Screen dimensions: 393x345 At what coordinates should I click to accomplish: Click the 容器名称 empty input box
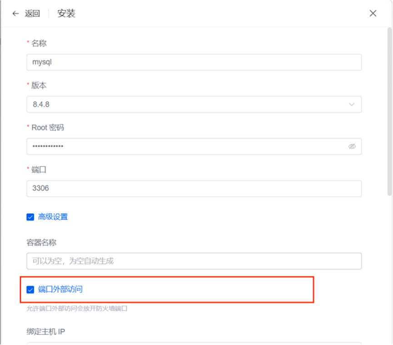(194, 261)
